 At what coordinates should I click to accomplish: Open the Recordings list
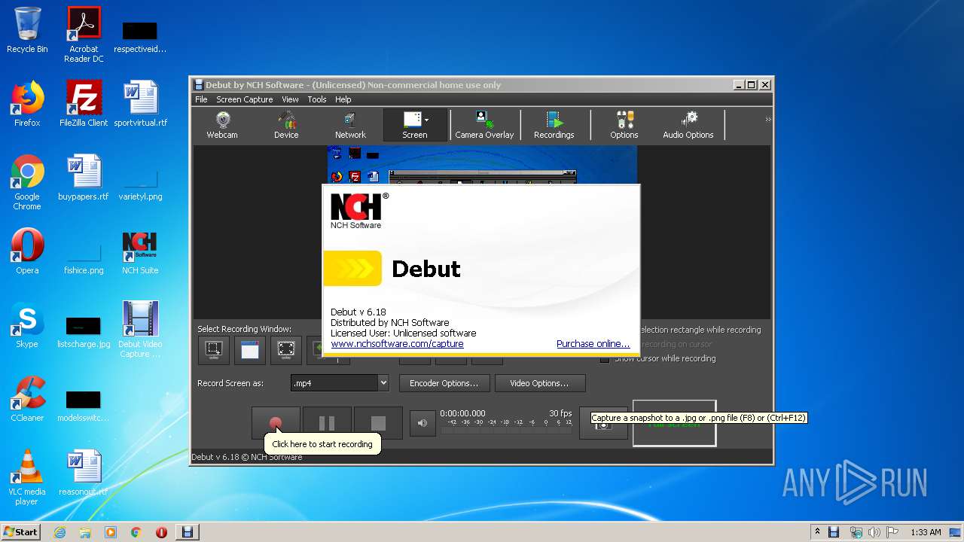coord(554,125)
